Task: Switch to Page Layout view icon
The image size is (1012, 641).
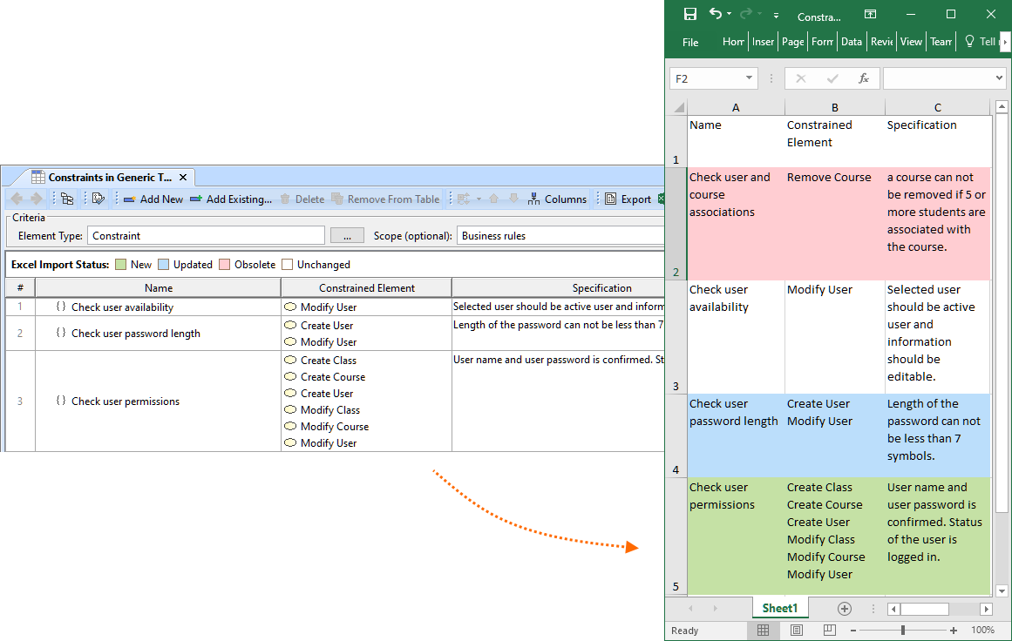Action: click(x=796, y=630)
